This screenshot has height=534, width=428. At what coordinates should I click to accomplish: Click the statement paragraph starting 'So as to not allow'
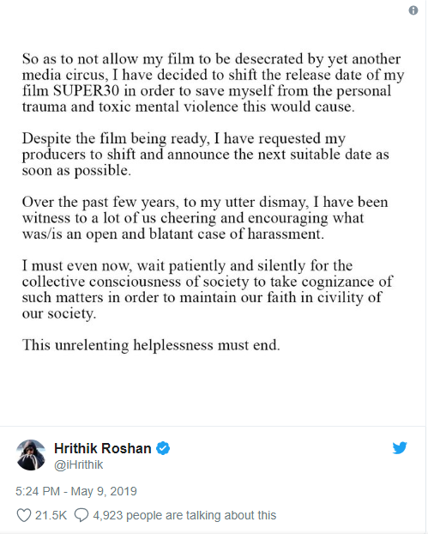point(213,82)
